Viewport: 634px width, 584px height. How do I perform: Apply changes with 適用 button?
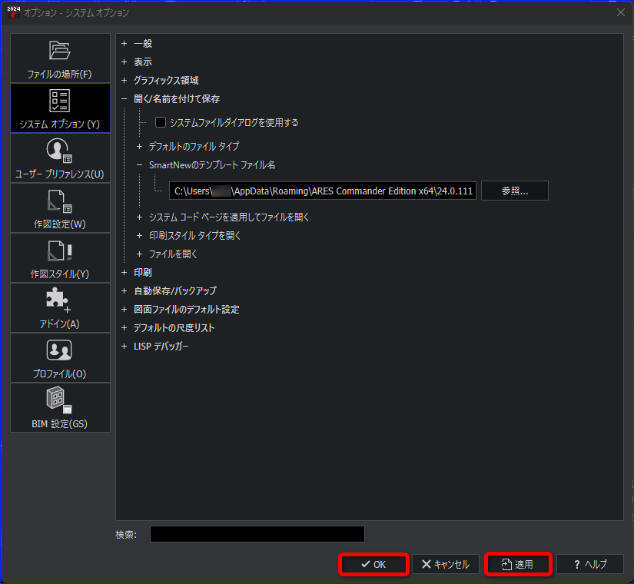(x=518, y=564)
